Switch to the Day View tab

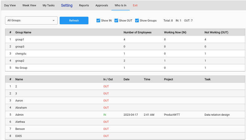coord(10,5)
